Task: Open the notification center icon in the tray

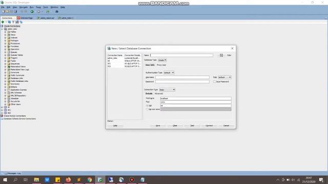Action: [321, 180]
